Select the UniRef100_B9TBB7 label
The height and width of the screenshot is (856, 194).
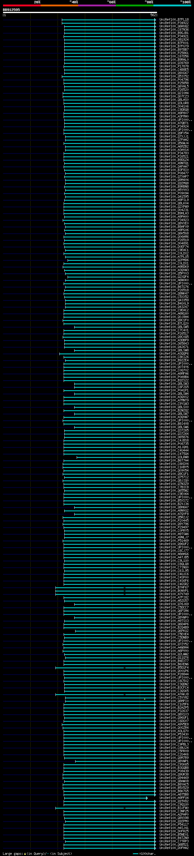[x=174, y=49]
